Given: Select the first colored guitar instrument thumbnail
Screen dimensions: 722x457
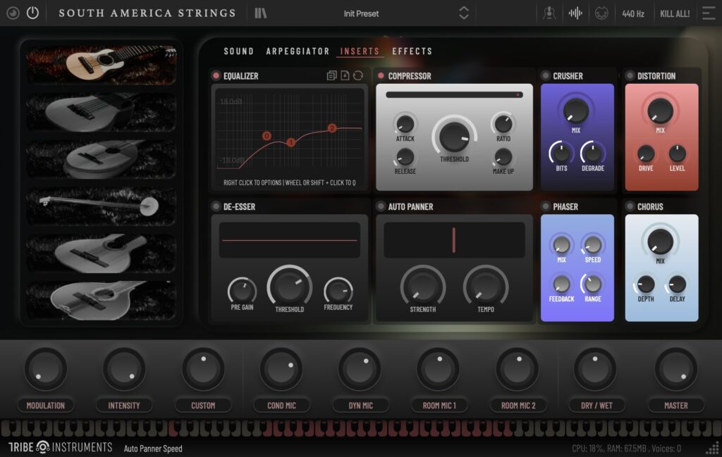Looking at the screenshot, I should pos(102,64).
